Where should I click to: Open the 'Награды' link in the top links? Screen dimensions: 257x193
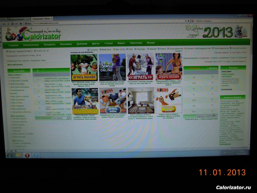(141, 49)
